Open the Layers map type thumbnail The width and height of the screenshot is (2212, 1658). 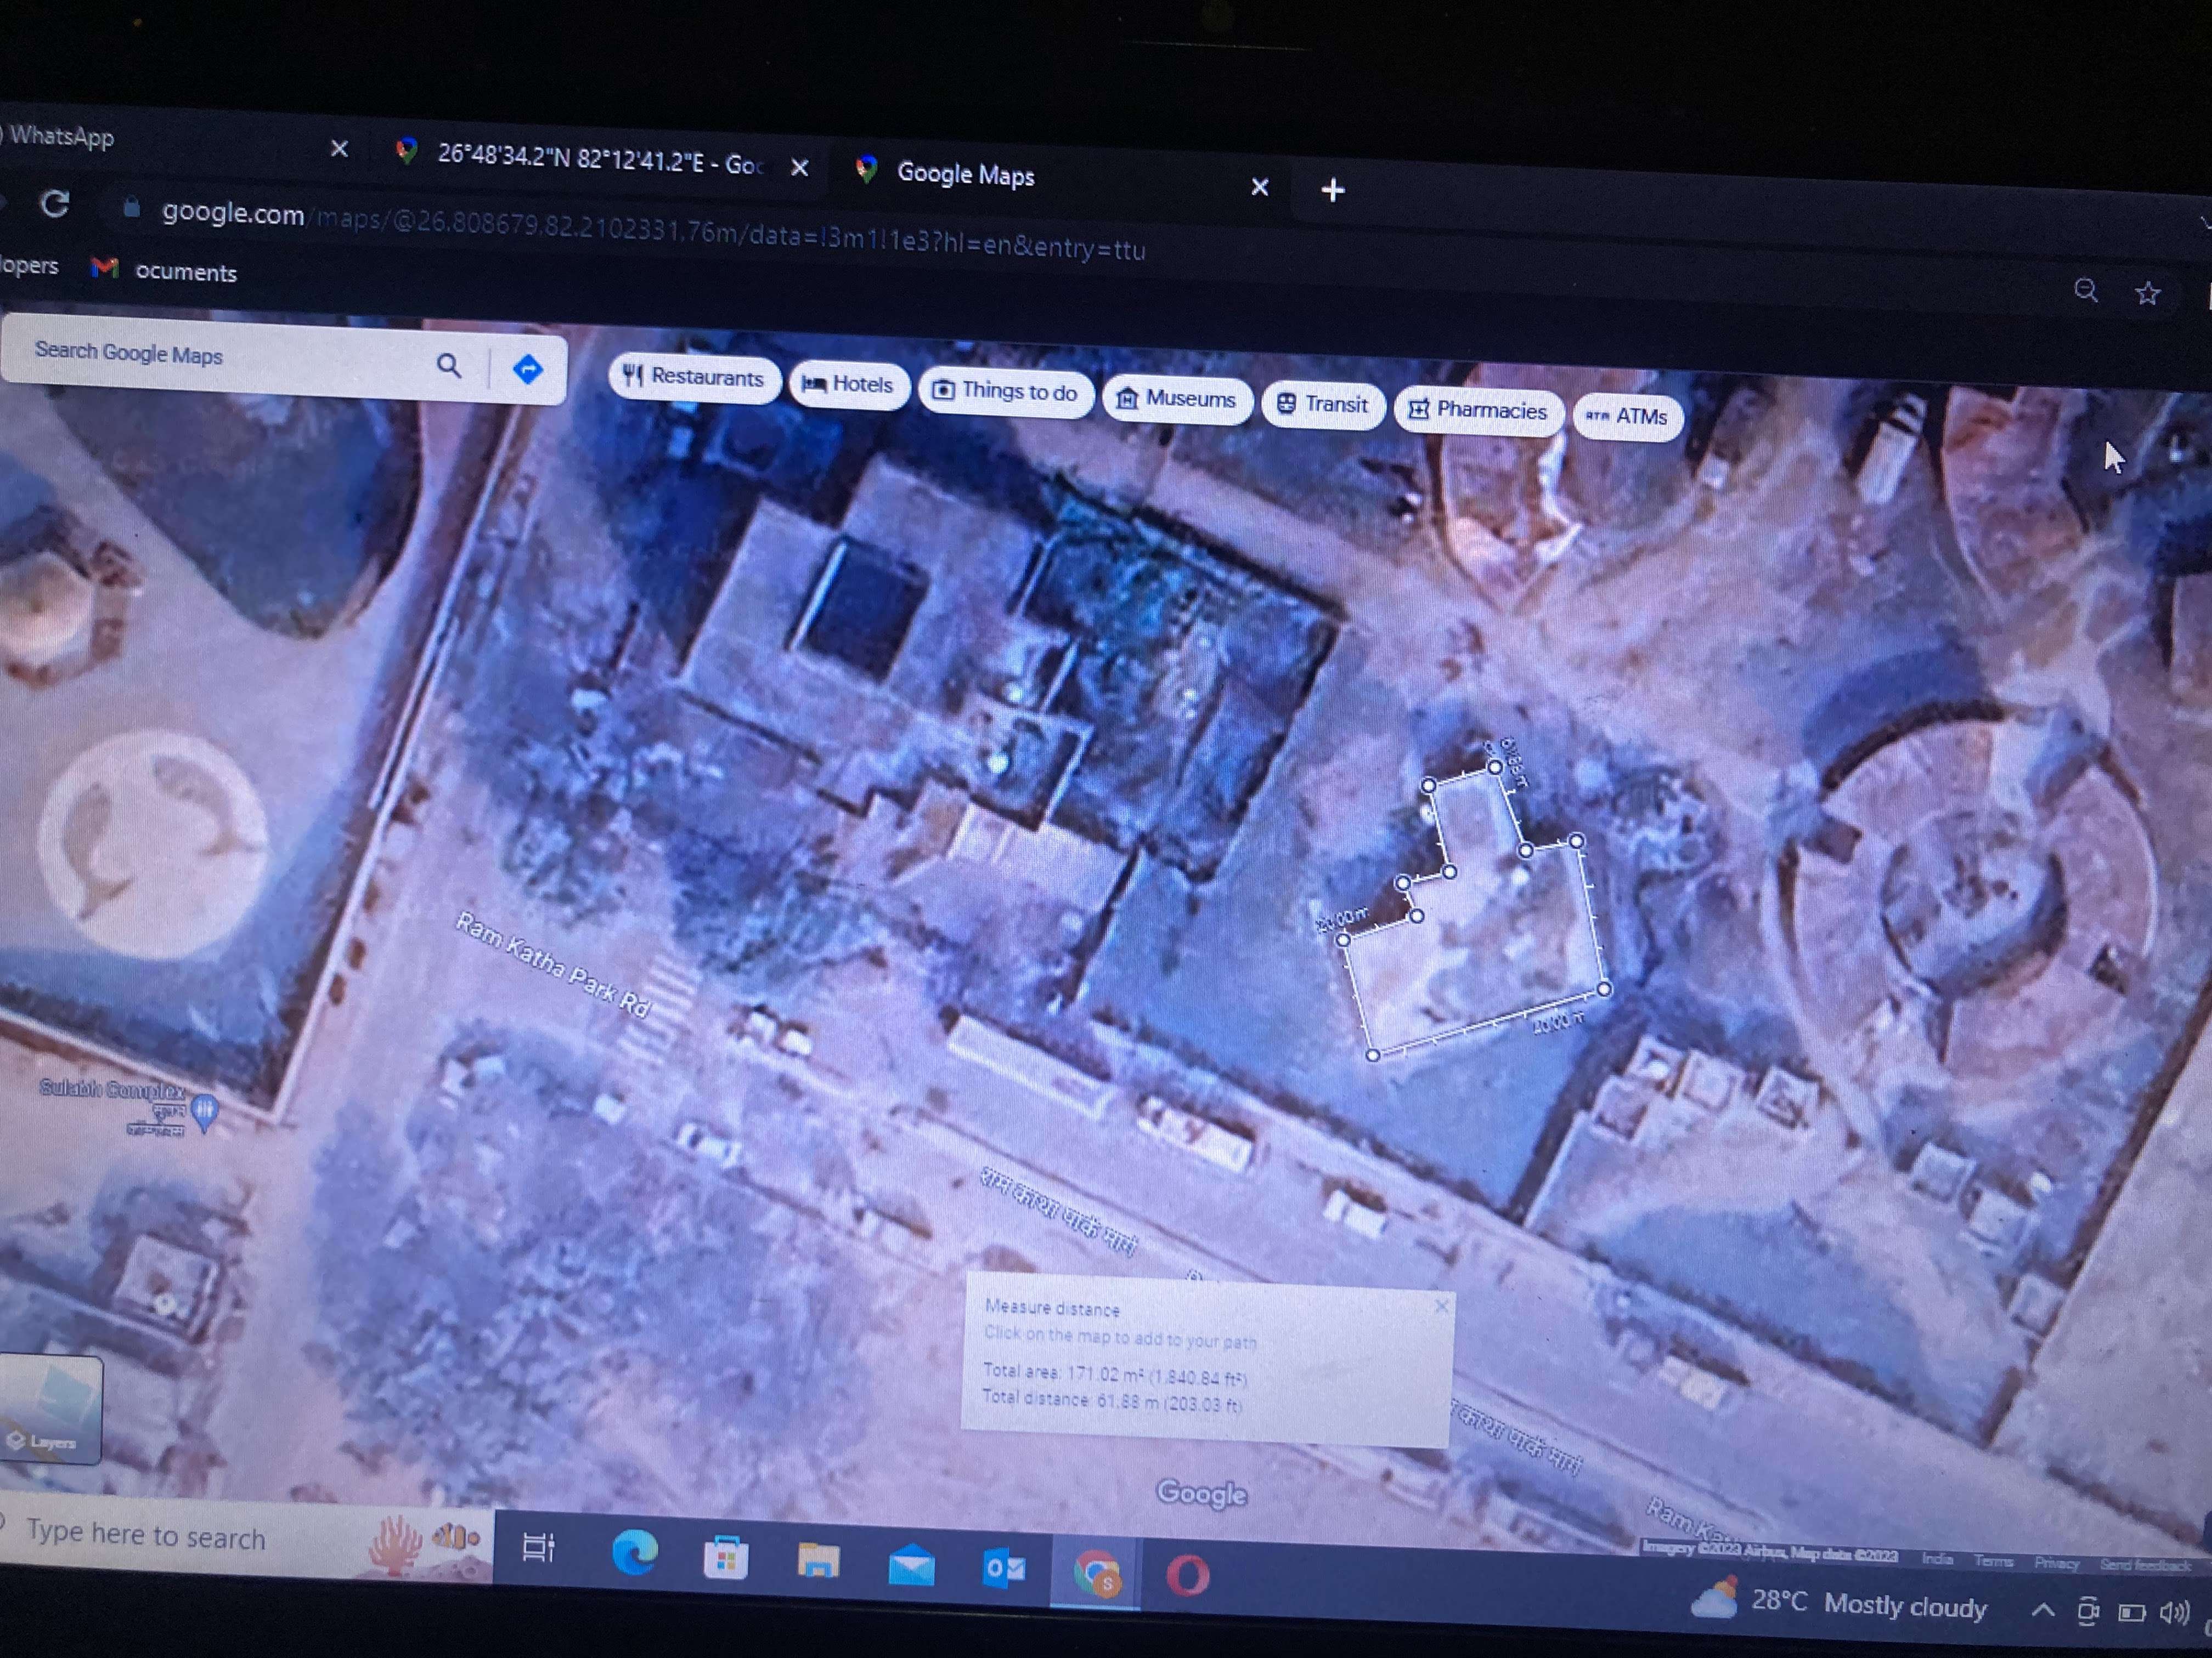[x=50, y=1409]
